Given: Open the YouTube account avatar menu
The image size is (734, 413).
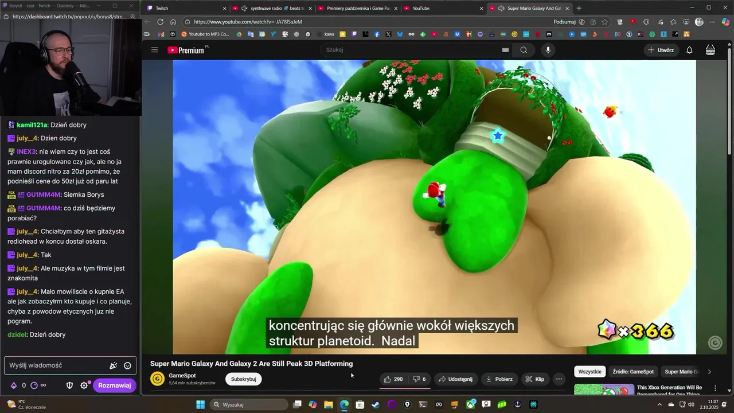Looking at the screenshot, I should [x=710, y=50].
